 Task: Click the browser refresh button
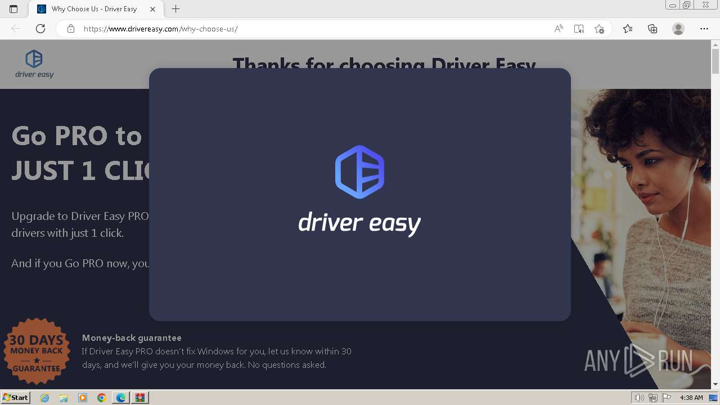pyautogui.click(x=40, y=29)
